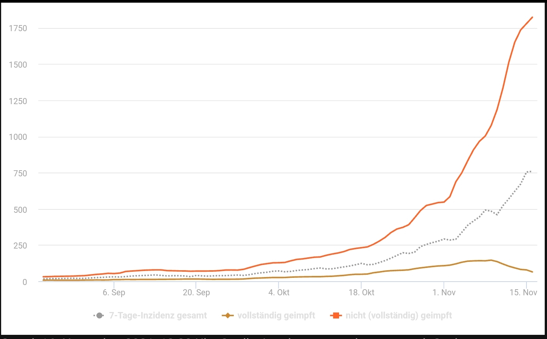Click the brown diamond legend marker
547x339 pixels.
tap(227, 315)
